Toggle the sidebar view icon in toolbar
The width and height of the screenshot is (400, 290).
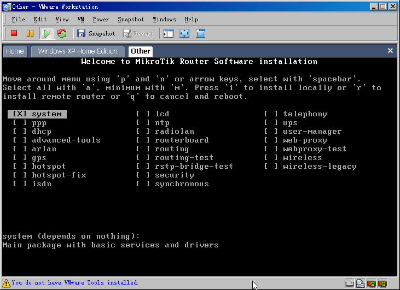[x=169, y=33]
